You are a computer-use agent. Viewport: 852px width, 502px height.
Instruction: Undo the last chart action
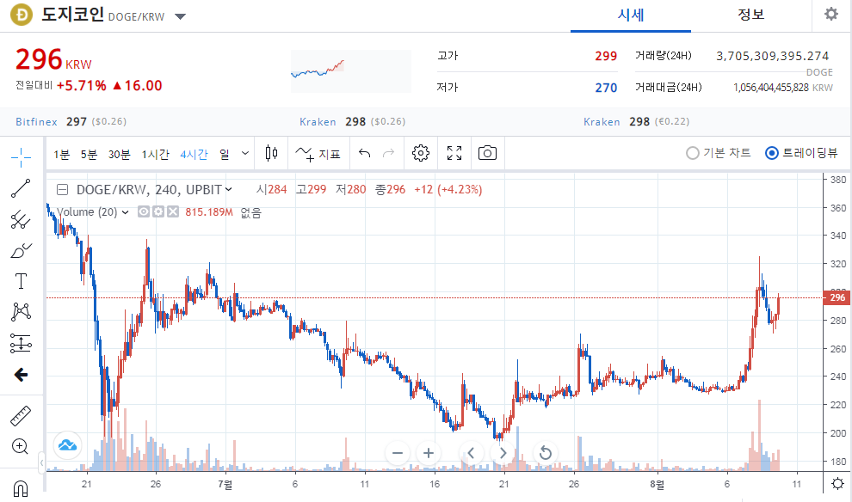[x=365, y=154]
